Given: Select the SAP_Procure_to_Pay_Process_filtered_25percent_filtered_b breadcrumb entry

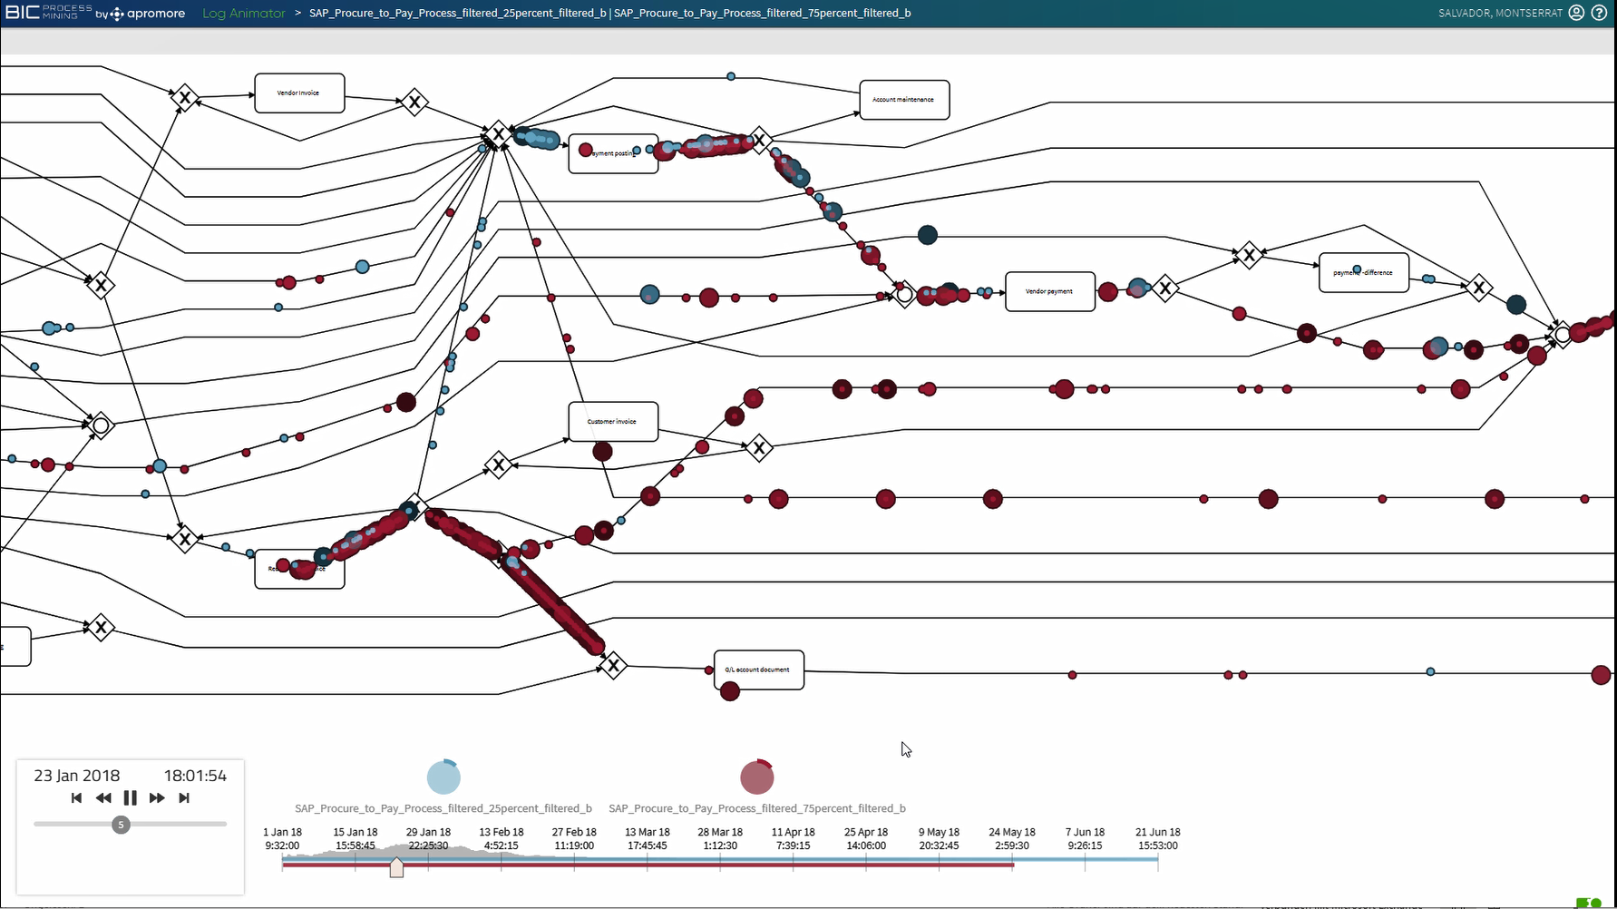Looking at the screenshot, I should coord(459,14).
